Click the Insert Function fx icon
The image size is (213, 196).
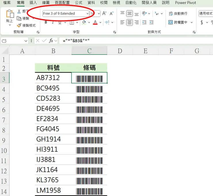click(51, 41)
